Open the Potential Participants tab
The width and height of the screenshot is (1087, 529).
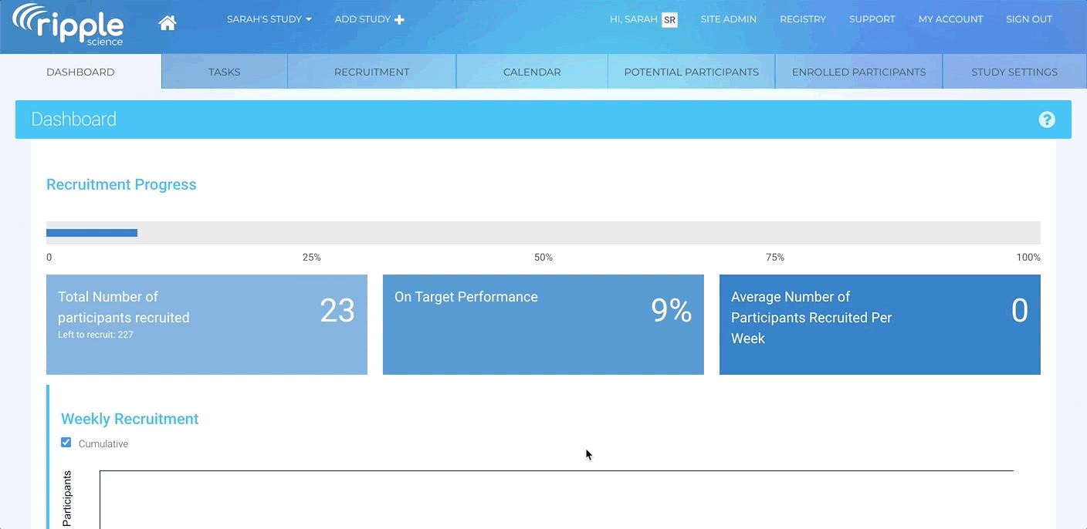pos(691,72)
